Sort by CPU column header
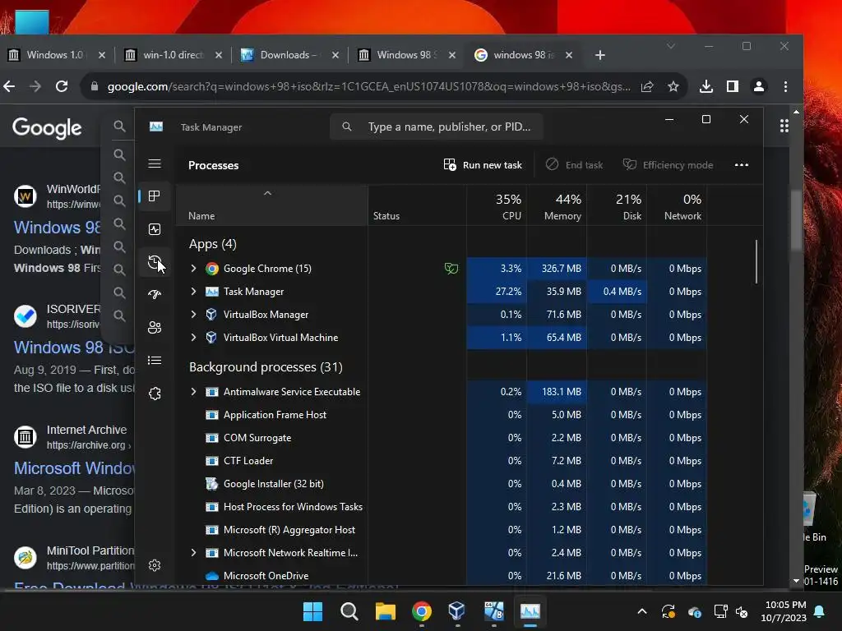The height and width of the screenshot is (631, 842). point(497,206)
